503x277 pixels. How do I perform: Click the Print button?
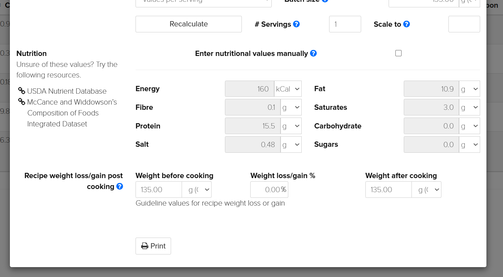(x=153, y=246)
